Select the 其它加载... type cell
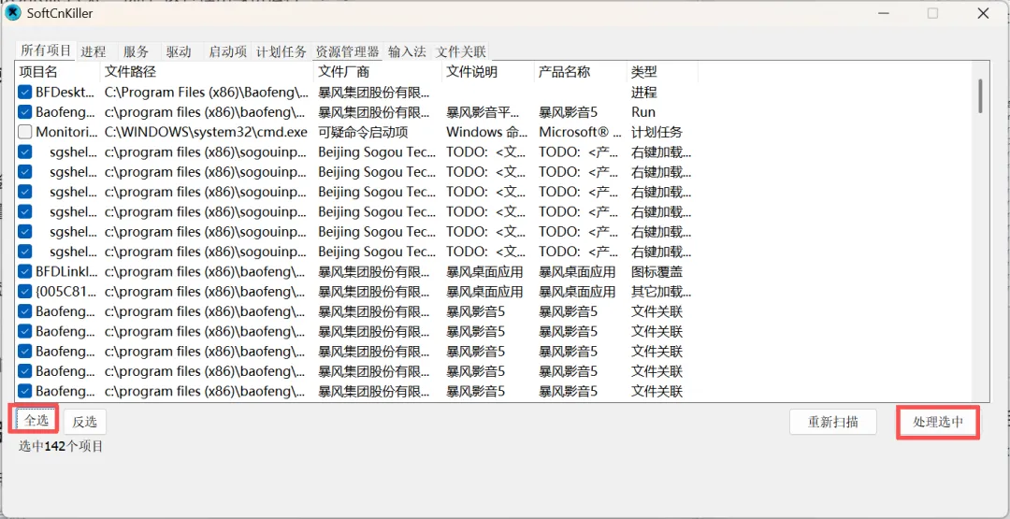This screenshot has width=1010, height=519. pos(661,292)
